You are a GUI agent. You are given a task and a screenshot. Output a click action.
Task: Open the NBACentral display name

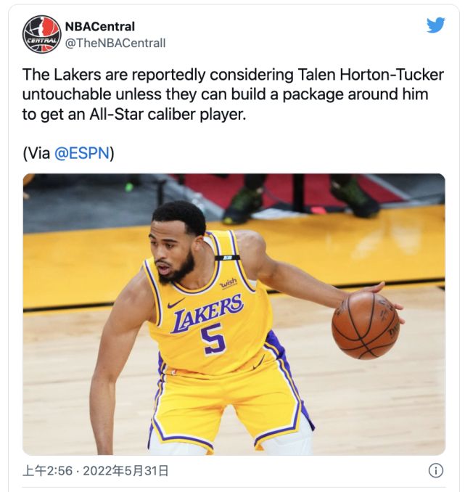coord(100,26)
